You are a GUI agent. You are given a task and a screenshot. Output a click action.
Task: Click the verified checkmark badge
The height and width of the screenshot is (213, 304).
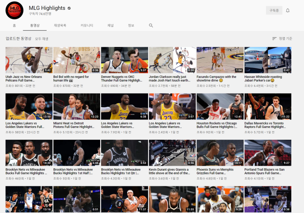(x=69, y=8)
